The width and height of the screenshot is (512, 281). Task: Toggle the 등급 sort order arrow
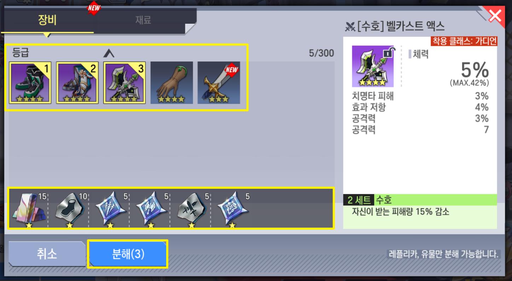(109, 53)
